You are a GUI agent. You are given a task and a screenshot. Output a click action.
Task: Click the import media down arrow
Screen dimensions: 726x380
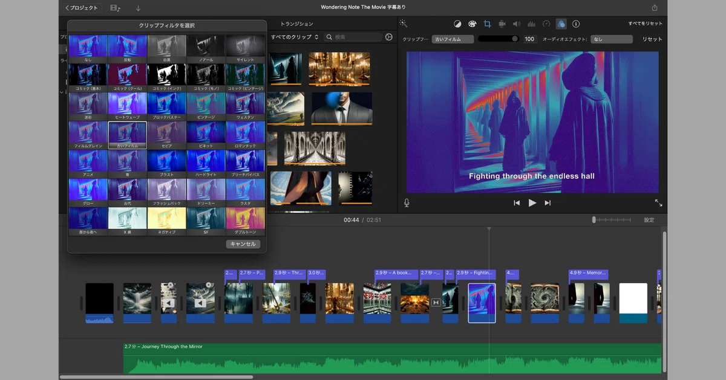tap(138, 8)
